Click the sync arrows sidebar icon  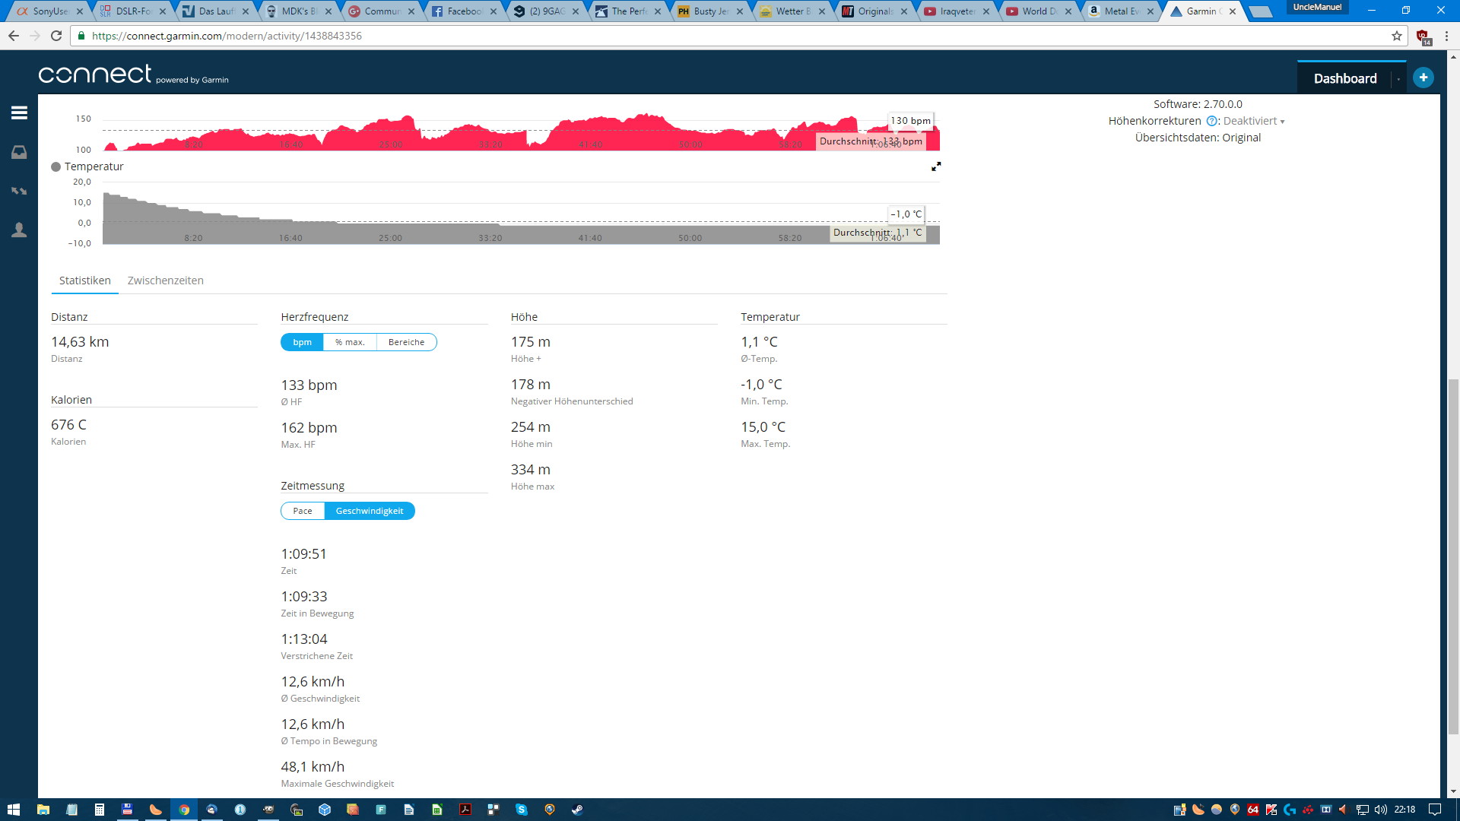coord(19,191)
